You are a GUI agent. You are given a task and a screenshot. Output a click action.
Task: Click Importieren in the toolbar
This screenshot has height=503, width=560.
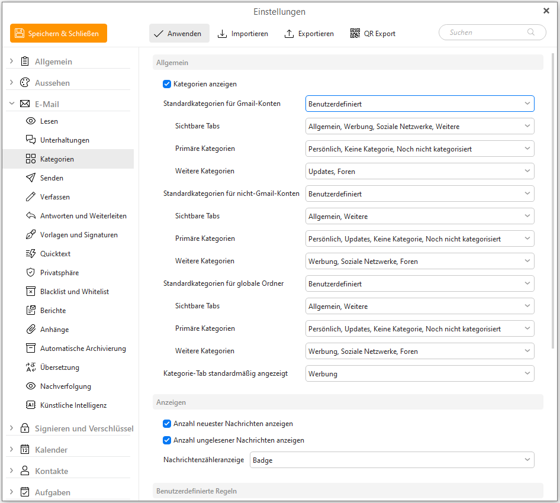point(243,33)
